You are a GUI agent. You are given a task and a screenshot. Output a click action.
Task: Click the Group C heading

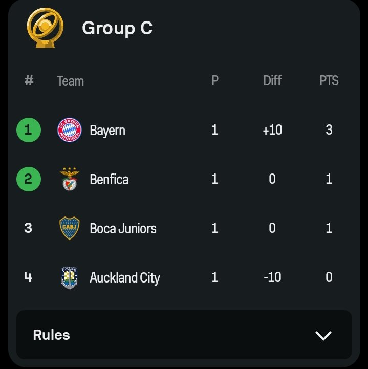117,28
